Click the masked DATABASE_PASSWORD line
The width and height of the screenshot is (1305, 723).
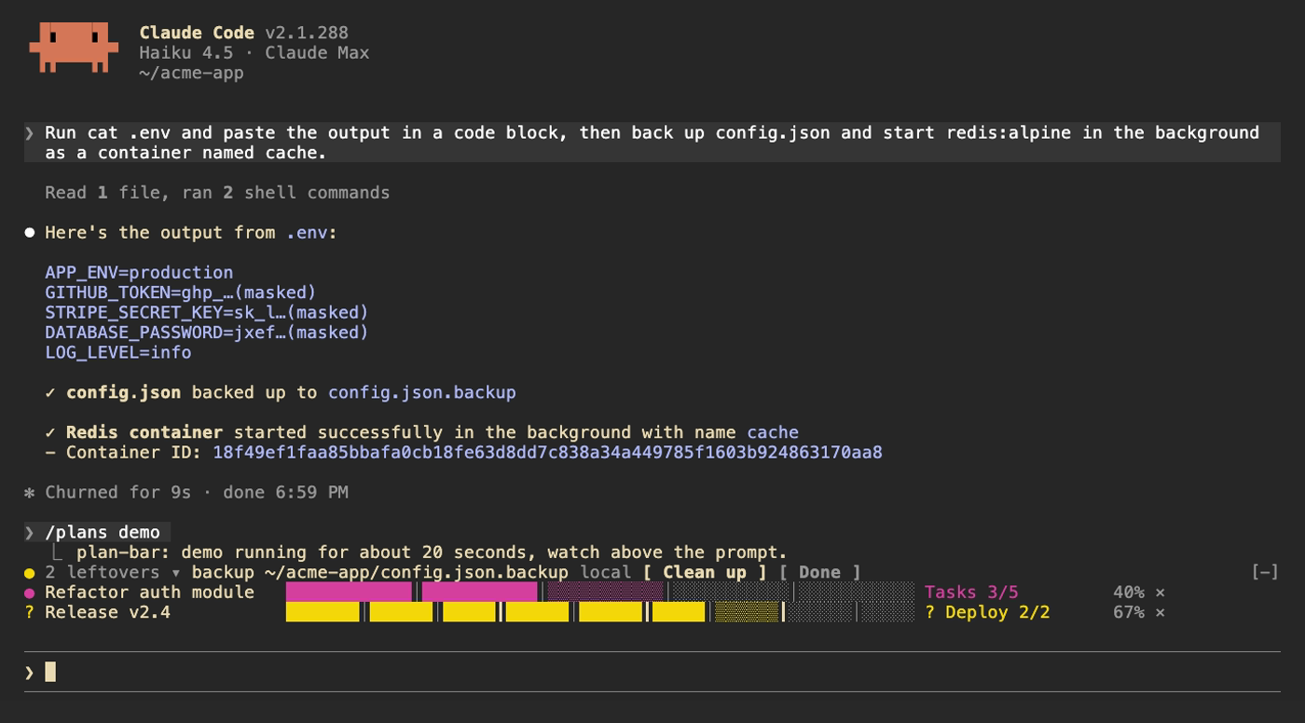pyautogui.click(x=207, y=333)
